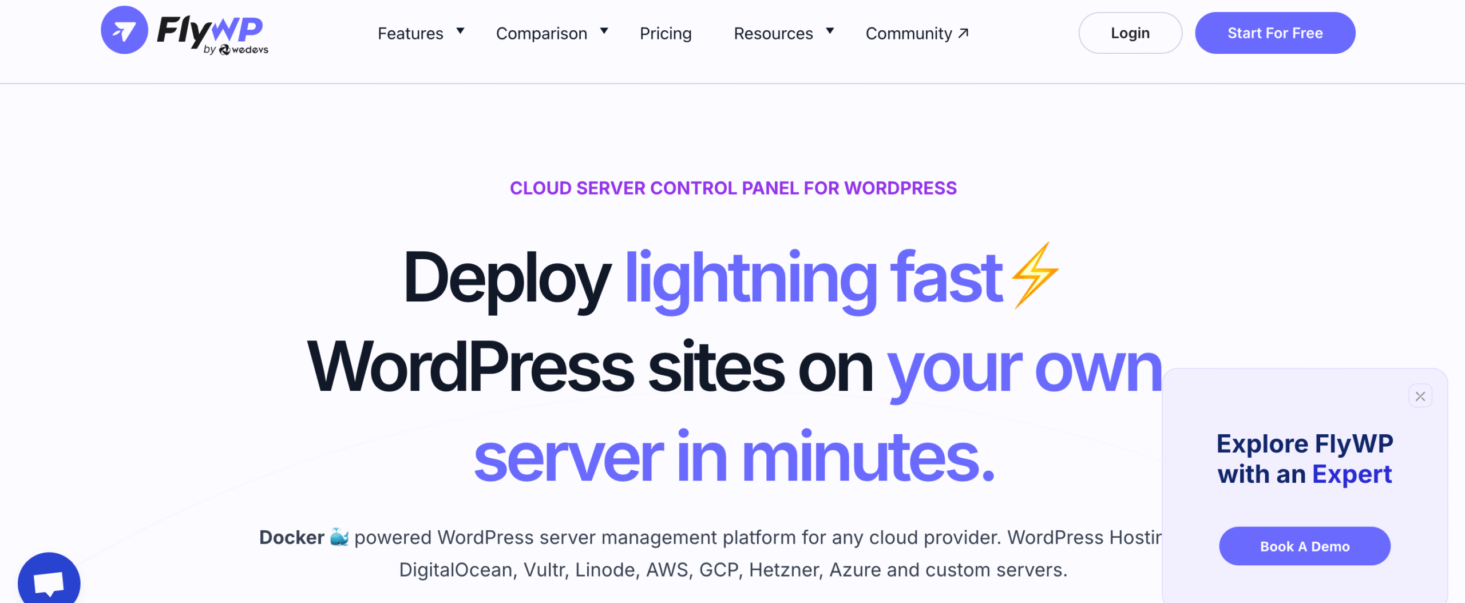Open the Pricing page
Viewport: 1465px width, 603px height.
[666, 34]
